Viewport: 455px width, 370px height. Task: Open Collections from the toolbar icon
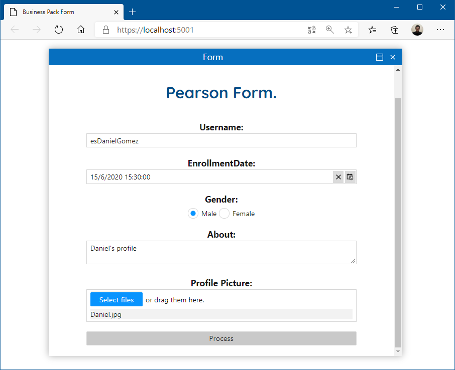pyautogui.click(x=395, y=30)
